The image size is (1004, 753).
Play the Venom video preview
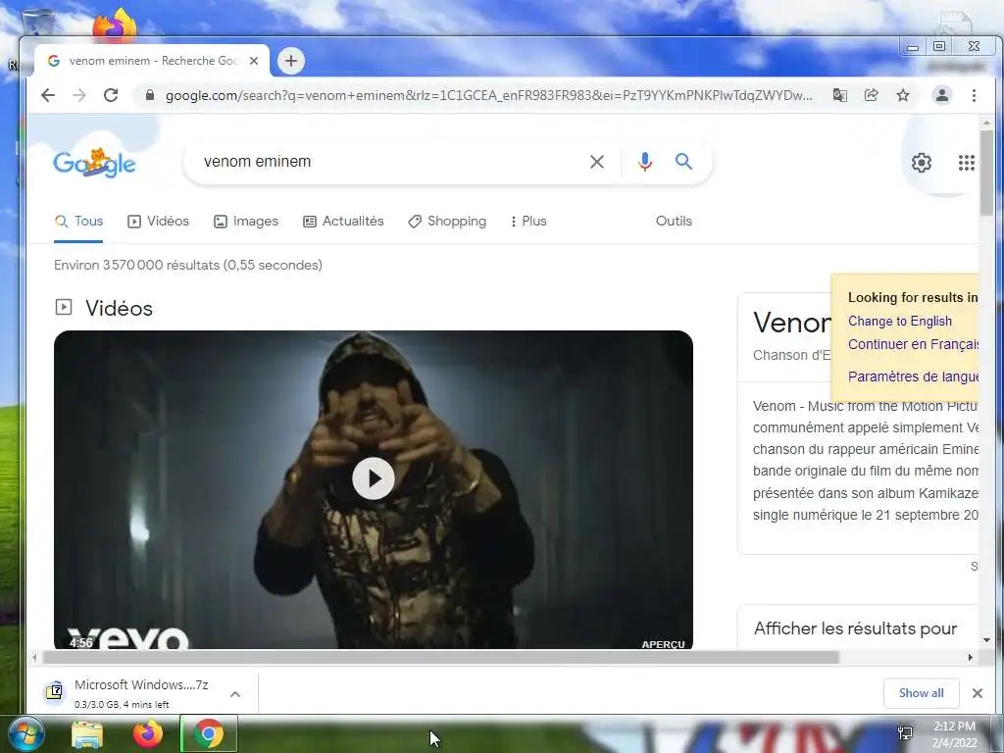tap(374, 478)
